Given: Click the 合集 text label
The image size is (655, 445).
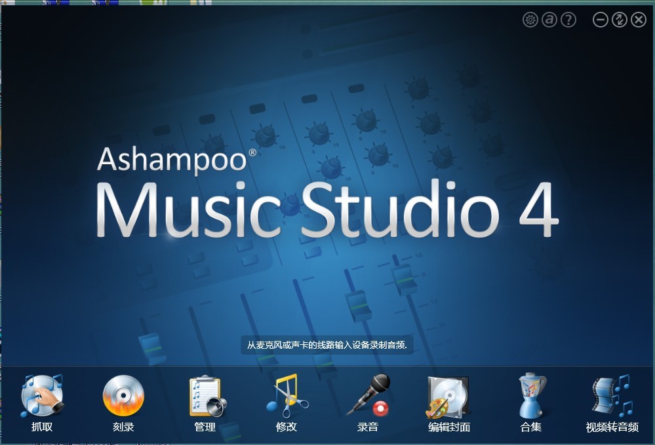Looking at the screenshot, I should click(x=531, y=427).
